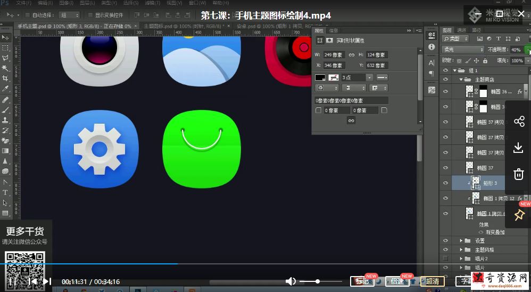Open the Character panel icon
Viewport: 531px width, 292px height.
pyautogui.click(x=432, y=63)
